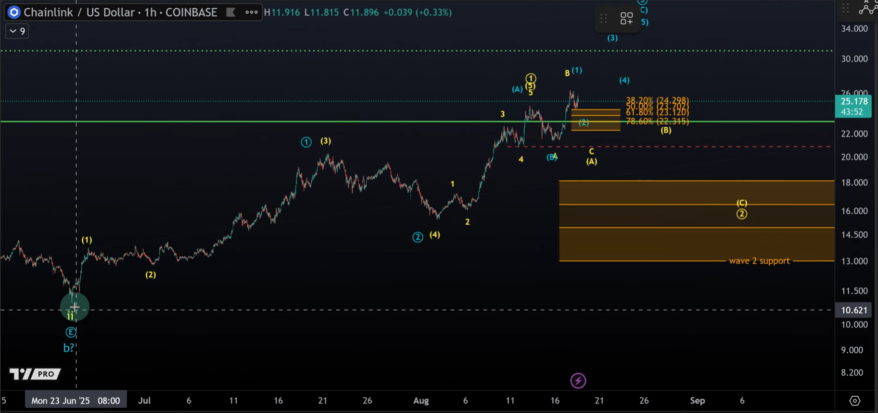Select the dotted green line near 30.000
This screenshot has height=413, width=878.
(x=417, y=50)
